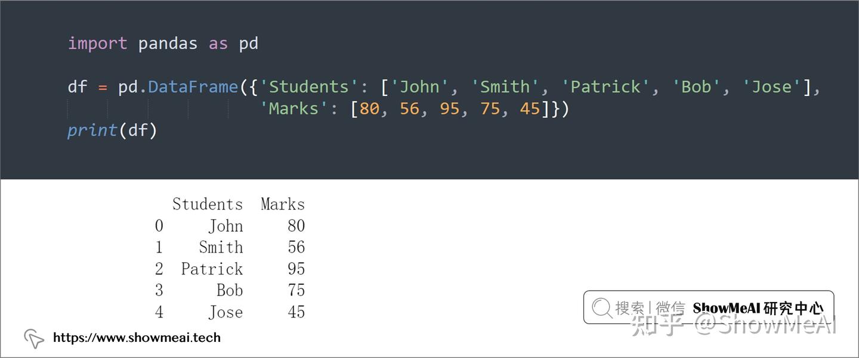This screenshot has width=859, height=358.
Task: Click the 'Patrick' string in the list
Action: tap(605, 87)
